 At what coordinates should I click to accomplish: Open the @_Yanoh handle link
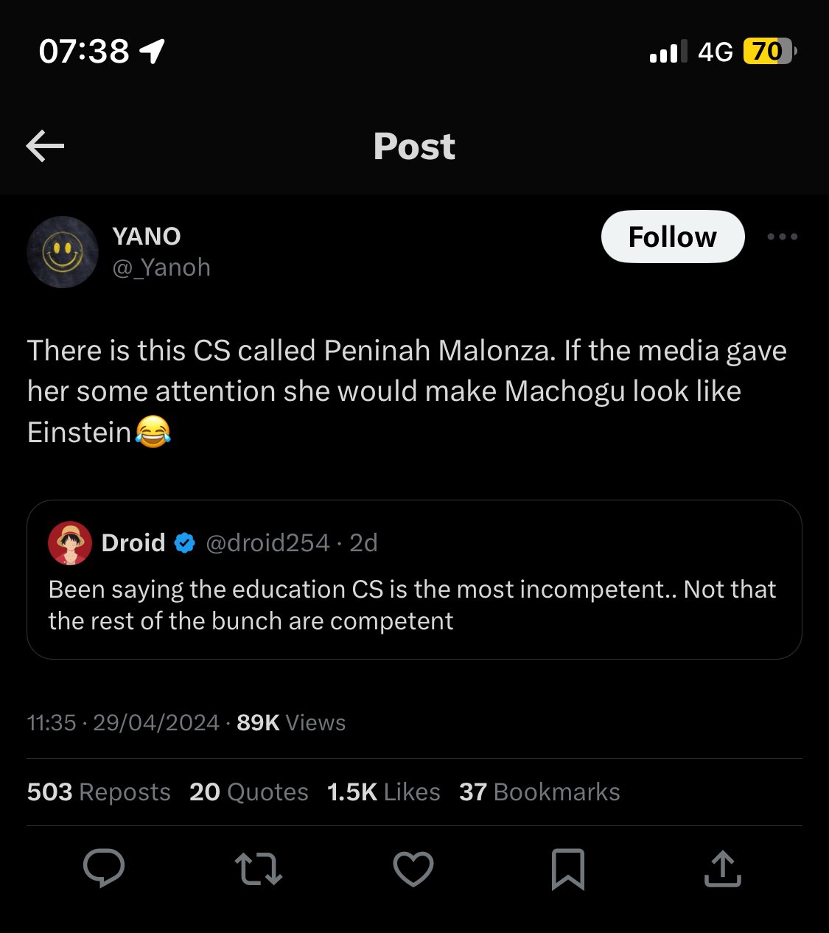(x=161, y=267)
